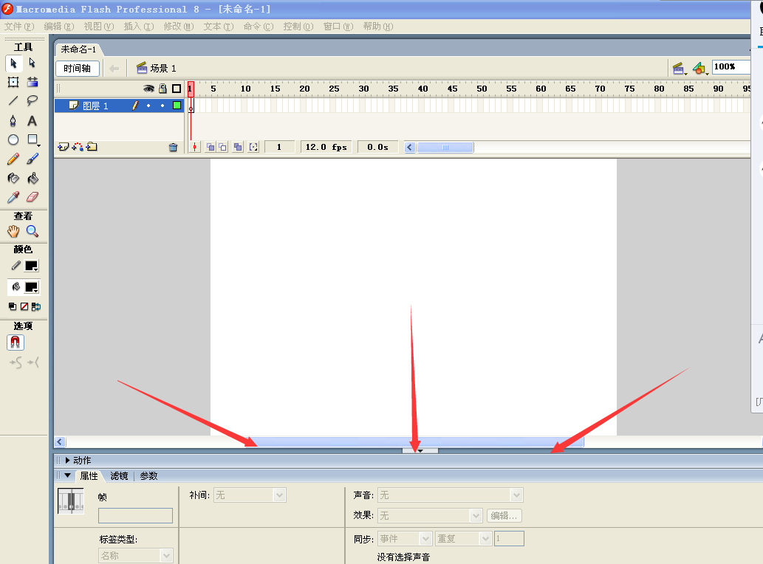Switch to the 滤镜 (Filters) tab
Screen dimensions: 763x564
[118, 476]
